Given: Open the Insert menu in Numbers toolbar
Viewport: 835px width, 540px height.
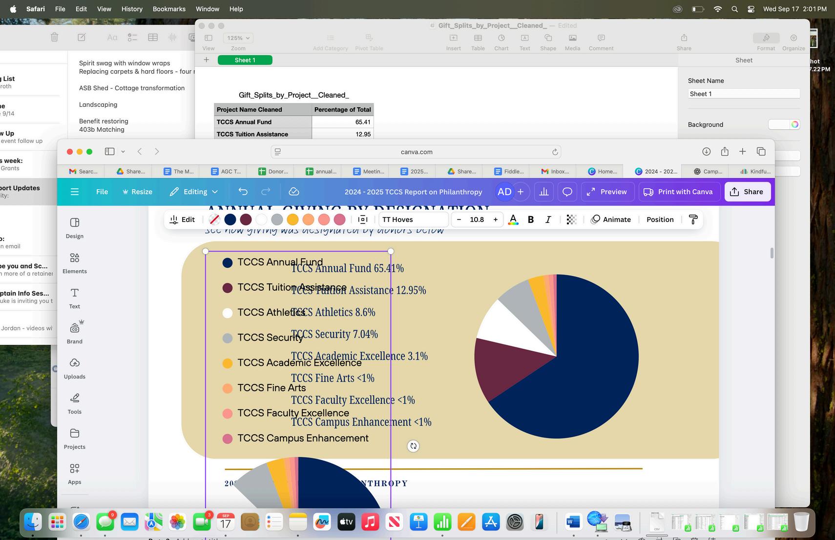Looking at the screenshot, I should coord(453,41).
